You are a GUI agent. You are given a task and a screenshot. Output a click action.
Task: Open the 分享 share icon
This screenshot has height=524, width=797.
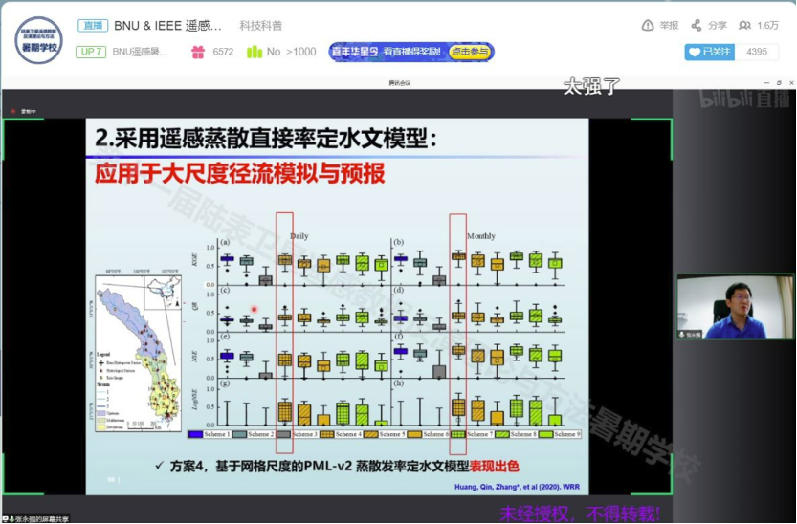point(697,26)
